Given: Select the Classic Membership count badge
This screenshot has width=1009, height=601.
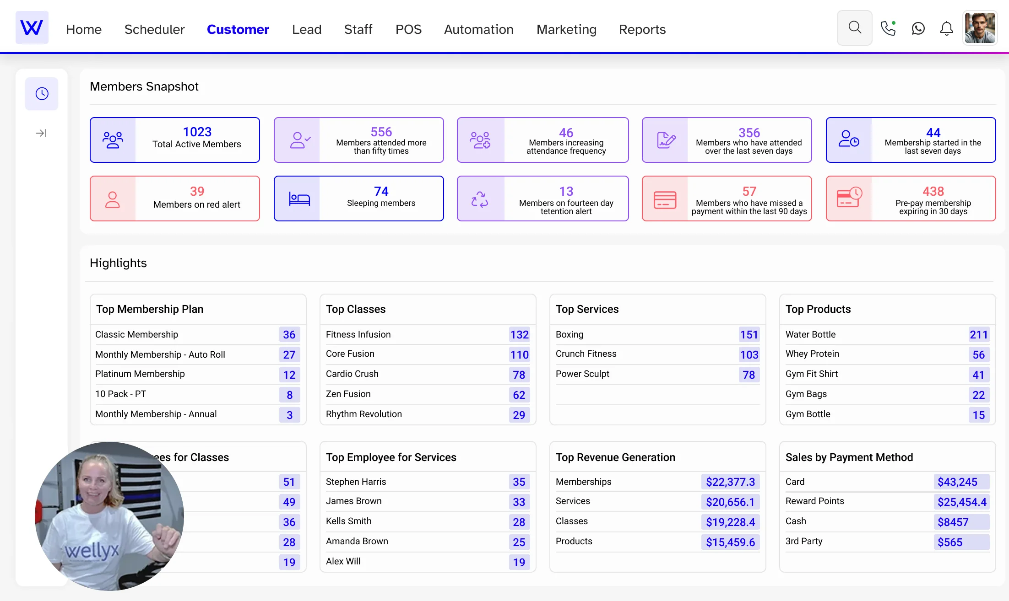Looking at the screenshot, I should click(289, 334).
